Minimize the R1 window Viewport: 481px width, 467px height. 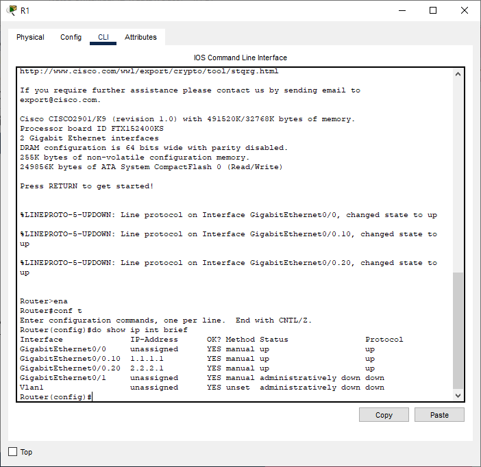pos(402,10)
